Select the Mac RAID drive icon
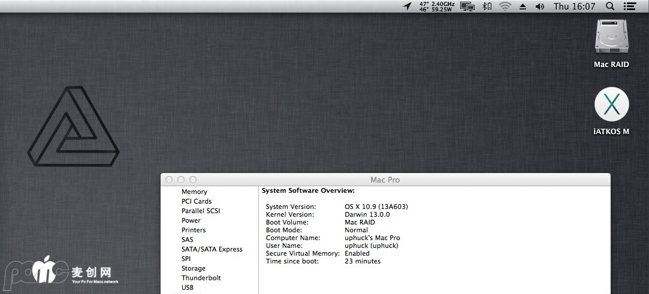649x294 pixels. [x=611, y=38]
